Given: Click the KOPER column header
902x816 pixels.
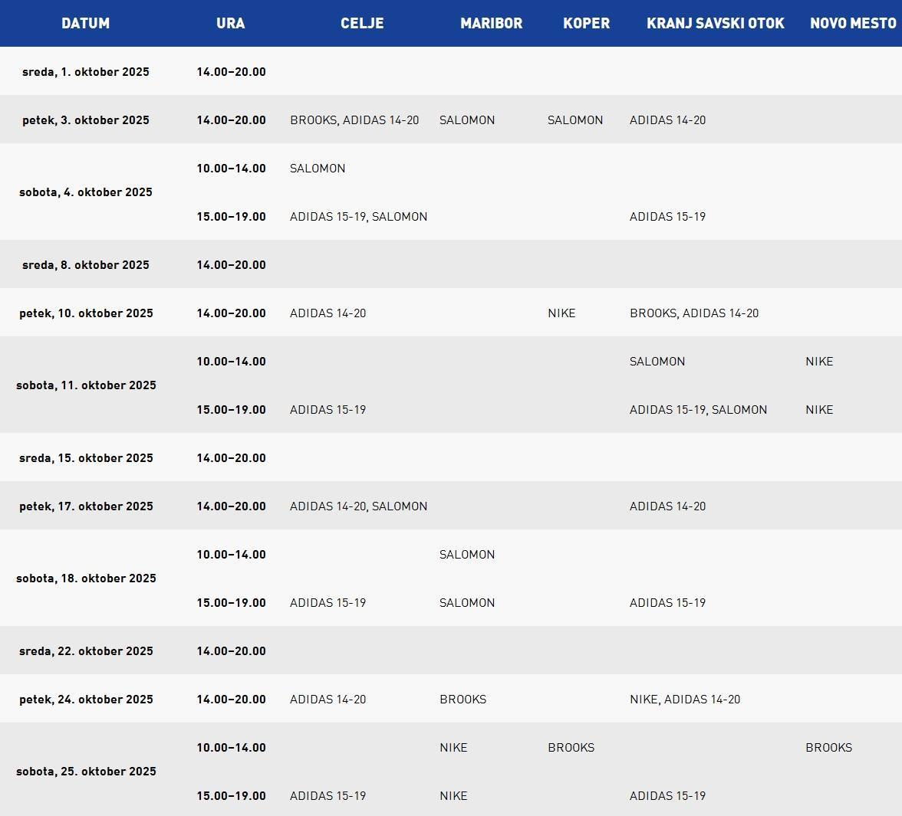Looking at the screenshot, I should point(586,23).
